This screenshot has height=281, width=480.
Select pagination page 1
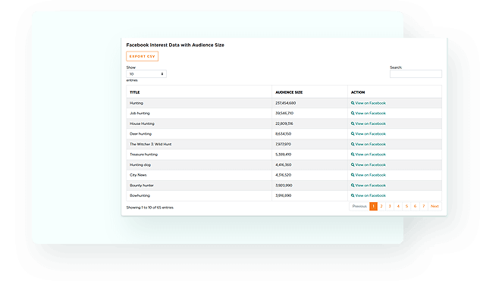pos(373,206)
